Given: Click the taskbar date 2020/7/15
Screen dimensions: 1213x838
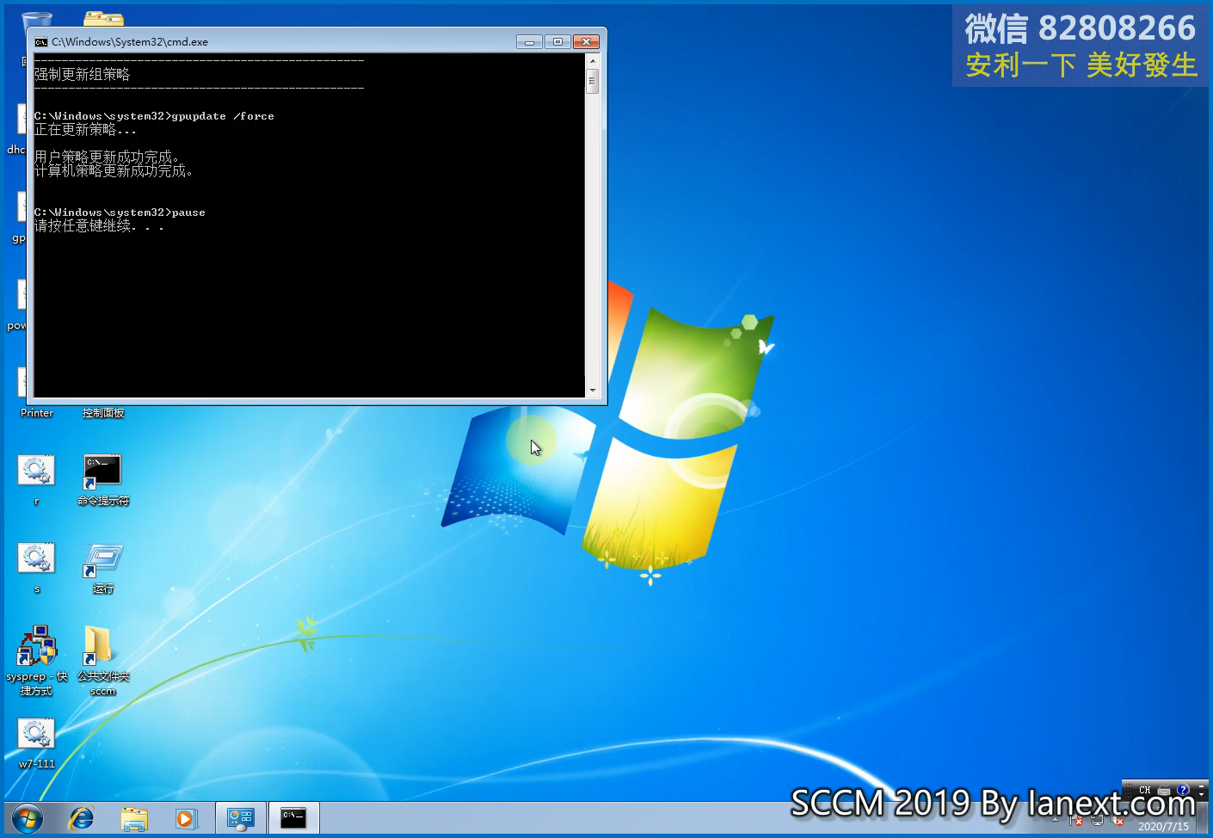Looking at the screenshot, I should (1163, 826).
